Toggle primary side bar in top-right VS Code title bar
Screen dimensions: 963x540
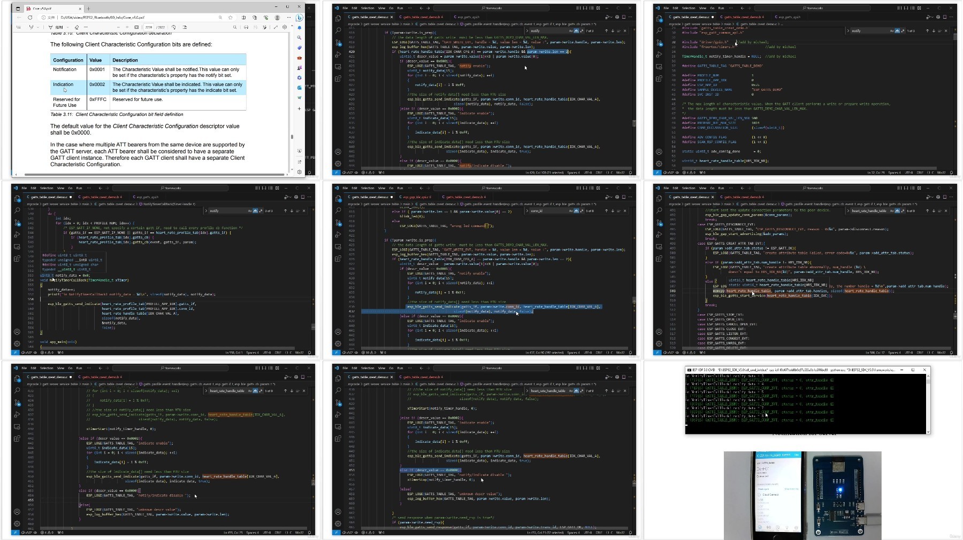(x=899, y=8)
